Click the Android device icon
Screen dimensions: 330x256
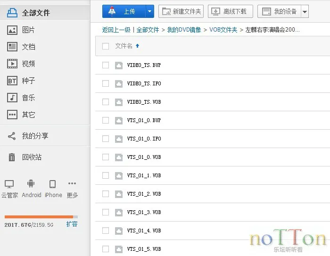click(x=31, y=184)
